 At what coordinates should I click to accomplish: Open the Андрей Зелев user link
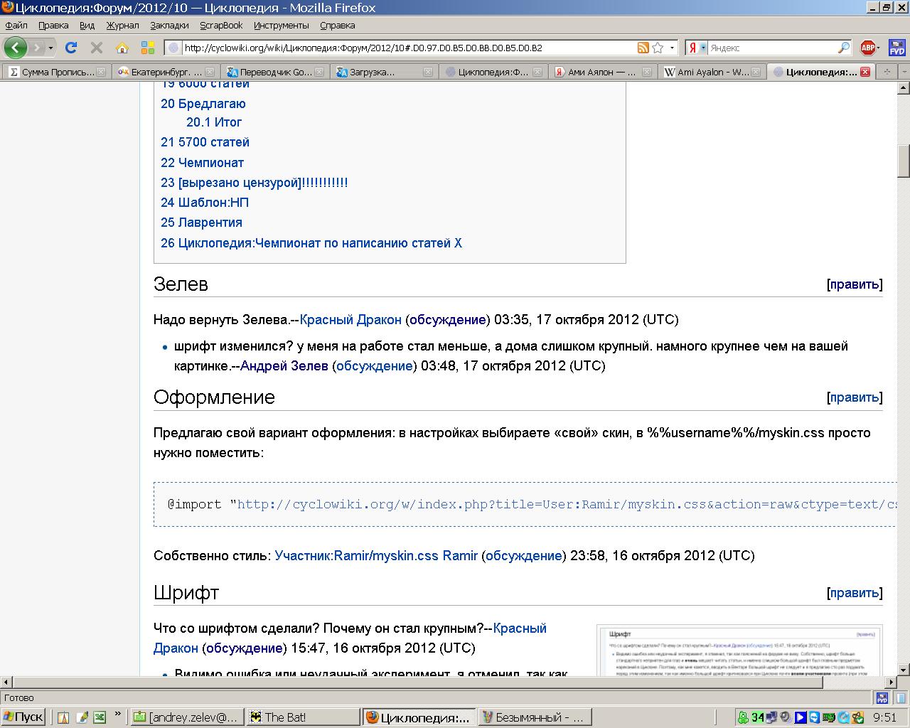click(x=284, y=365)
